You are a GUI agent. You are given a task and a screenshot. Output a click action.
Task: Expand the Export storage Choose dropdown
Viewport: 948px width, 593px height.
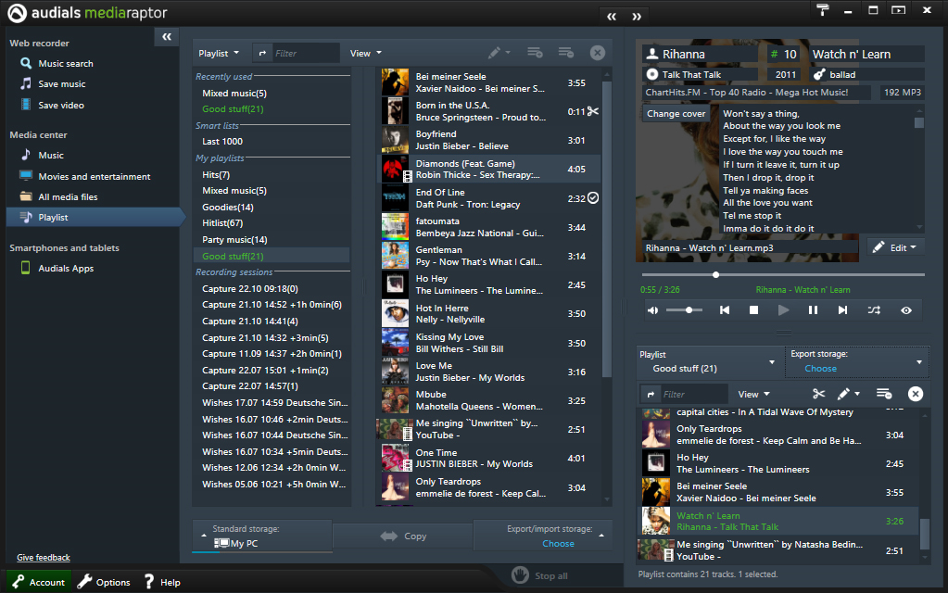tap(854, 361)
